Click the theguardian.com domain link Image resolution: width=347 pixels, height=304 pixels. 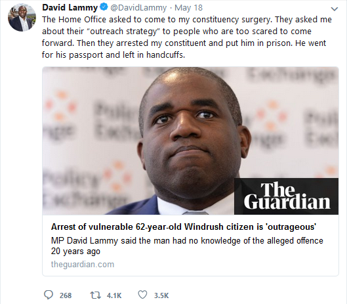click(83, 264)
